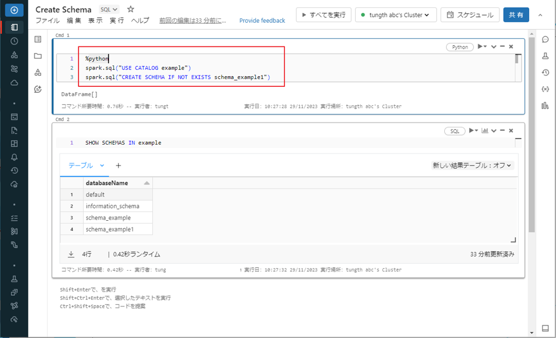
Task: Sort by the databaseName column header
Action: click(x=117, y=183)
